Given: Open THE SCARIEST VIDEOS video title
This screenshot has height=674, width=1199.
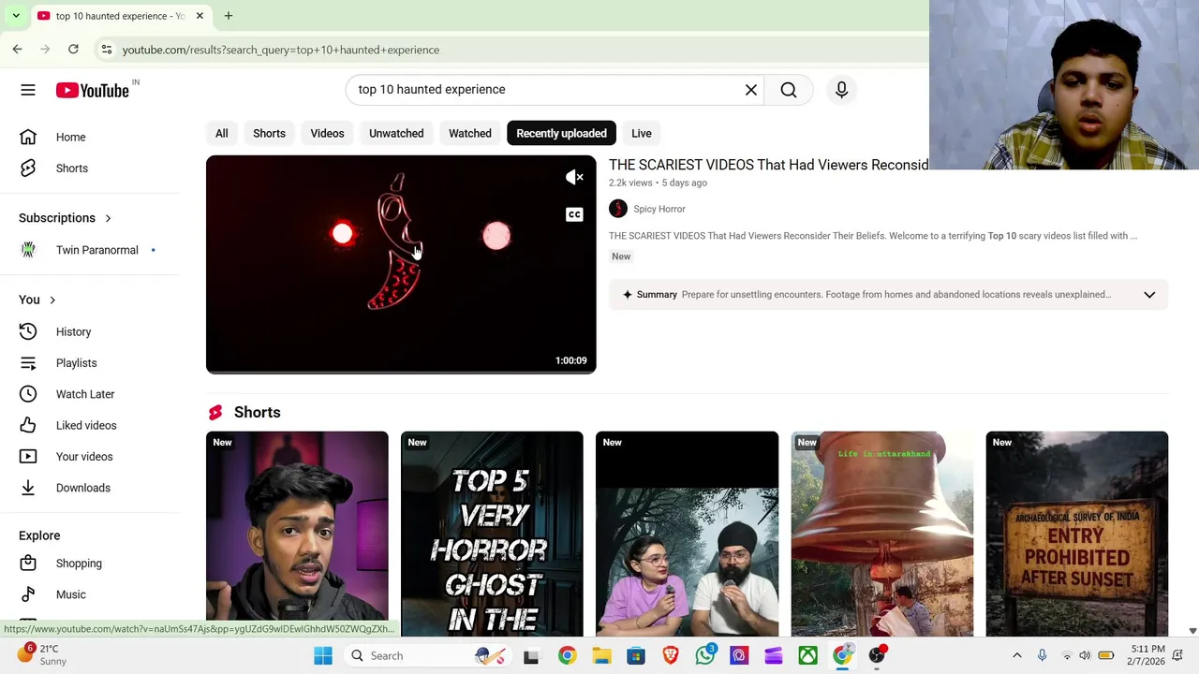Looking at the screenshot, I should click(x=768, y=165).
